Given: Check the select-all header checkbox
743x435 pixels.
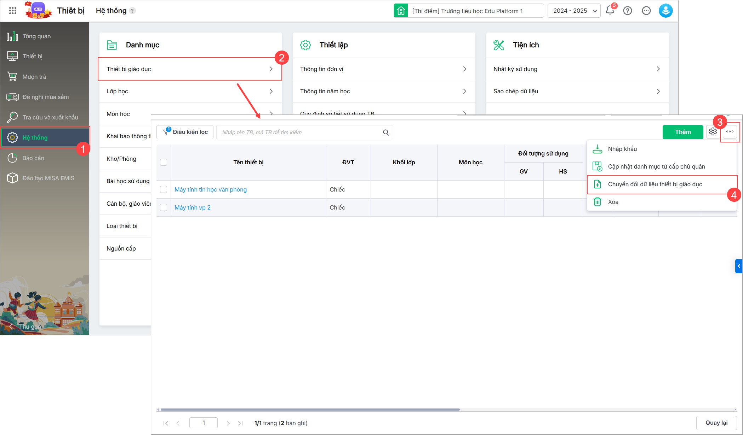Looking at the screenshot, I should point(164,162).
